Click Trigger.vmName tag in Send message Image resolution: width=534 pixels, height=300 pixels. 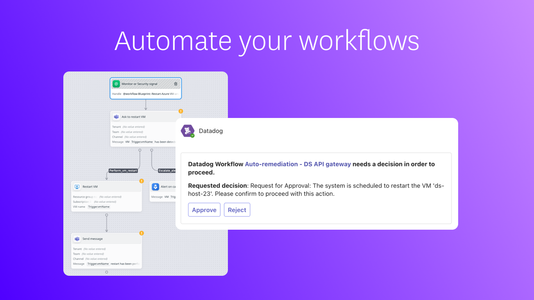point(98,264)
